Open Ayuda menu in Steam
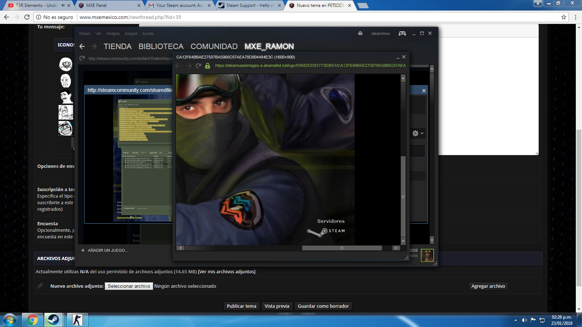 [148, 33]
